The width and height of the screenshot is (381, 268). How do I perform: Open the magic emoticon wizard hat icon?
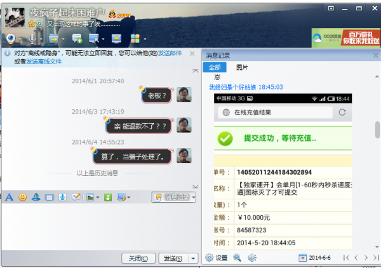(36, 197)
